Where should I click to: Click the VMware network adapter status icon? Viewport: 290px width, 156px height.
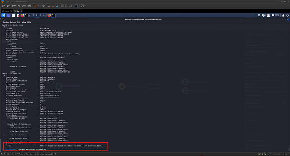click(265, 154)
